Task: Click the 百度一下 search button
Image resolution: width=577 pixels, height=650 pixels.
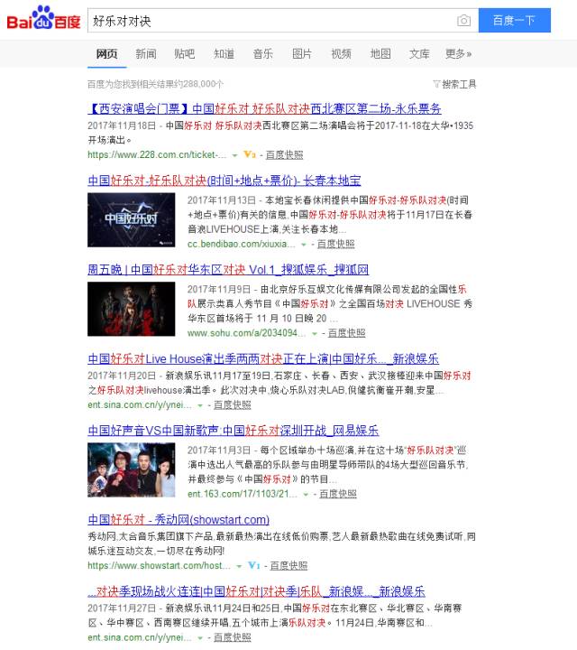Action: [515, 20]
